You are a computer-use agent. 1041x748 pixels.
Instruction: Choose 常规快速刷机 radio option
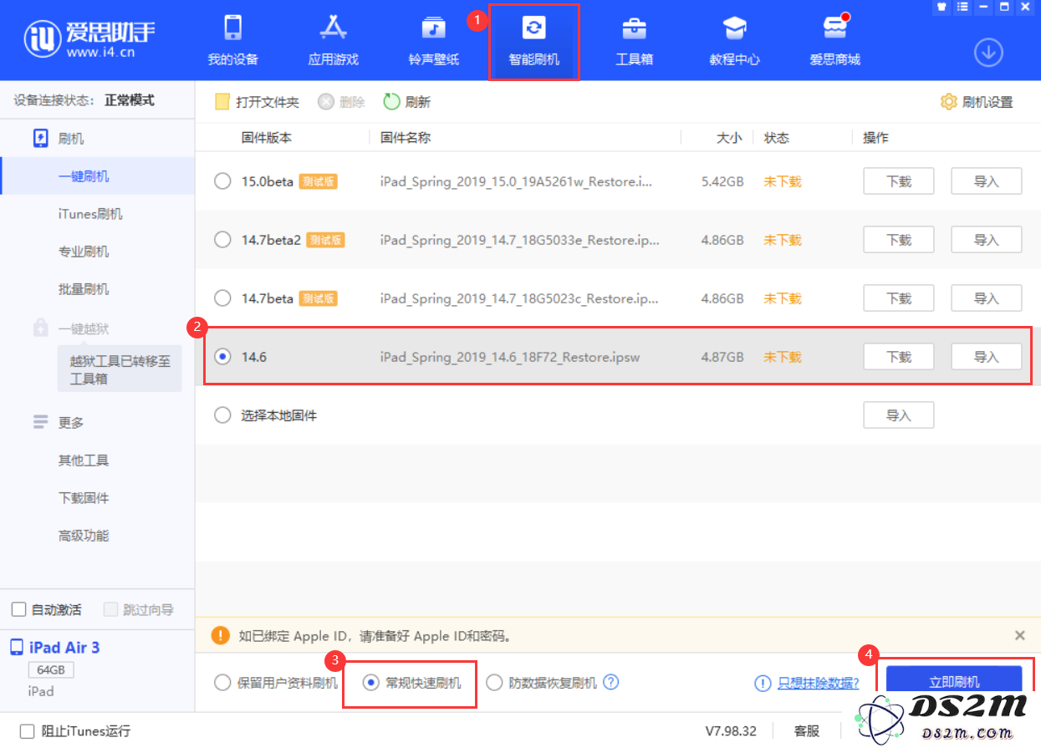click(370, 683)
